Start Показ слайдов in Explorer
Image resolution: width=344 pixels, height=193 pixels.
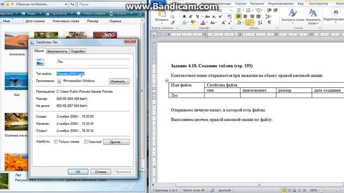click(x=91, y=13)
